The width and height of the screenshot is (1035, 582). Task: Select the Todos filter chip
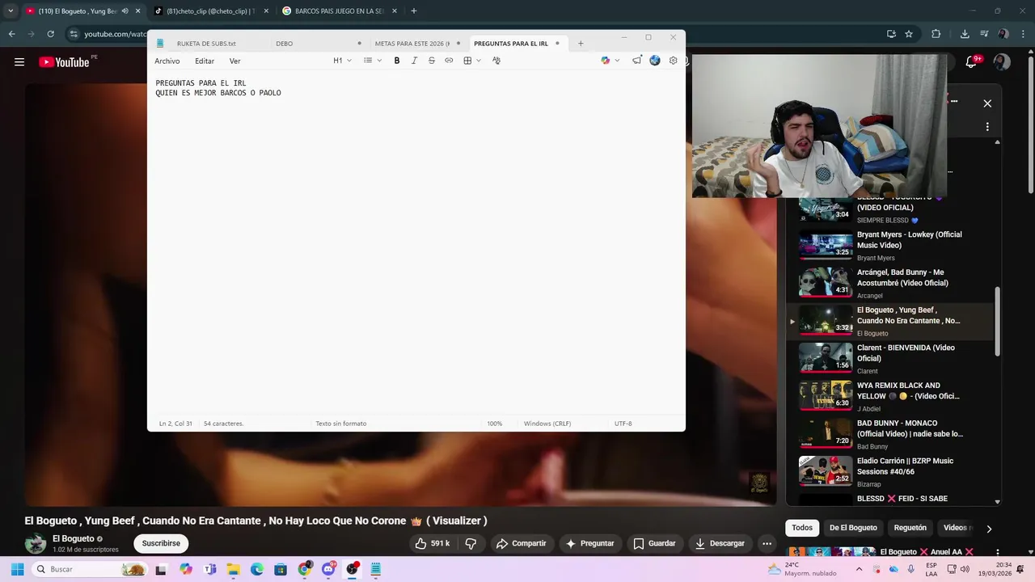tap(802, 528)
